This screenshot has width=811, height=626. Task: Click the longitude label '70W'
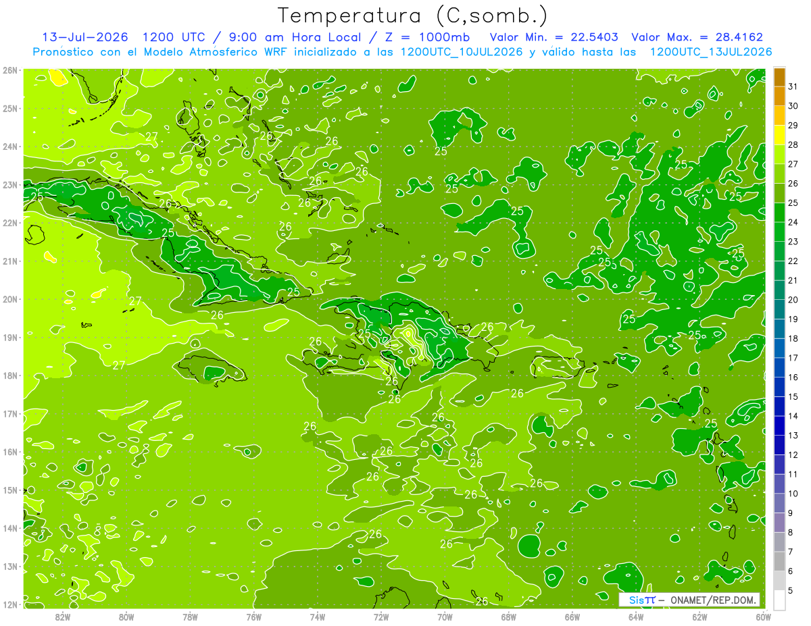[x=445, y=617]
